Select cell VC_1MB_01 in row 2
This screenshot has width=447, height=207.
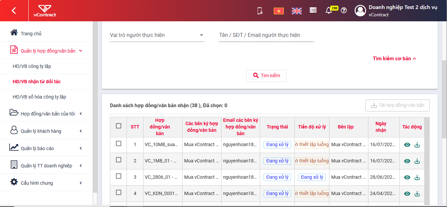(163, 161)
